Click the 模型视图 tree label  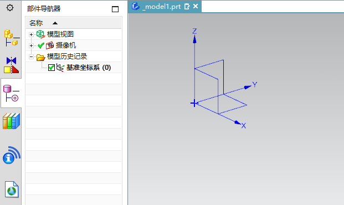(60, 34)
